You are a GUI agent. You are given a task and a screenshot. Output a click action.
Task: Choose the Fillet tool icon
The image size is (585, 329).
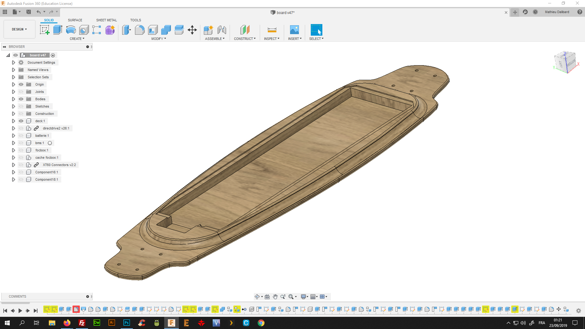pos(140,30)
